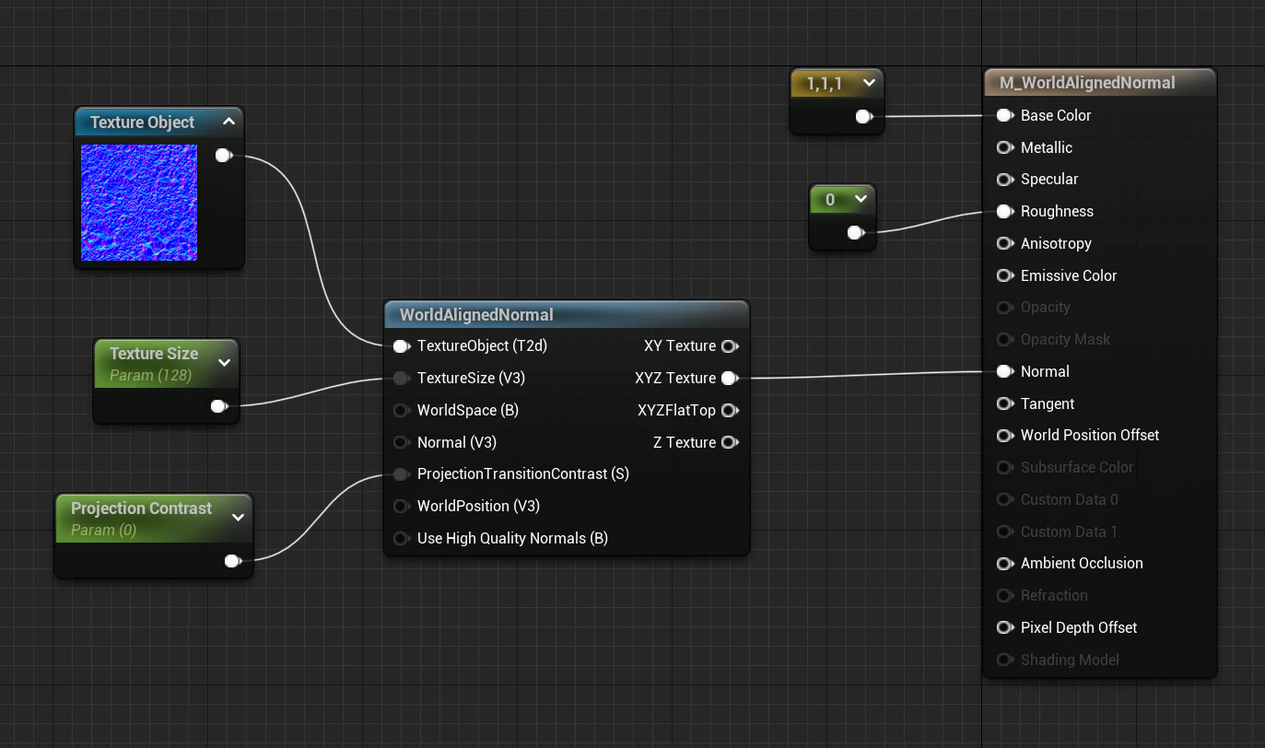The height and width of the screenshot is (748, 1265).
Task: Click the Opacity Mask disabled pin
Action: coord(1005,339)
